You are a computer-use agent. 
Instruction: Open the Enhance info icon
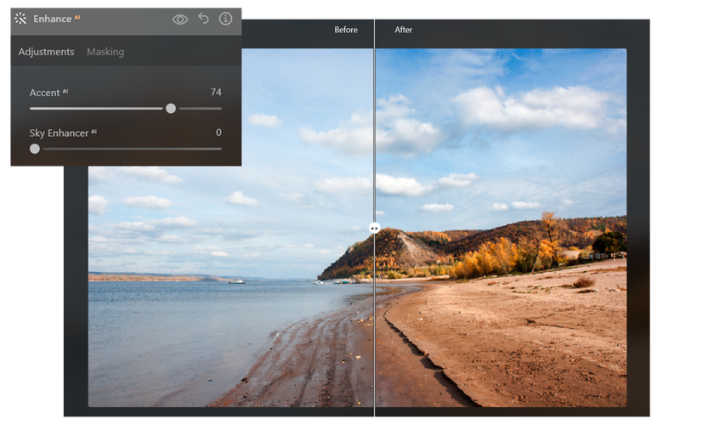click(225, 19)
